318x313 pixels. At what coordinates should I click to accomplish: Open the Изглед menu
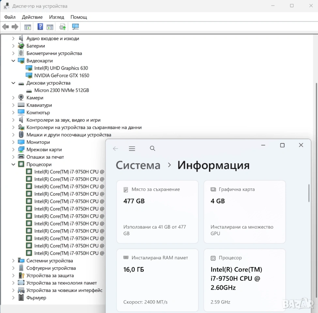56,17
